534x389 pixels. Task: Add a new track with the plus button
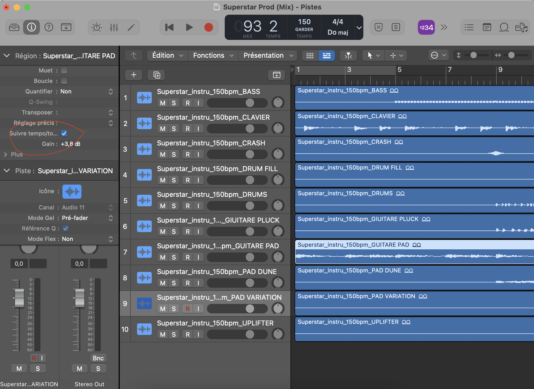(x=133, y=75)
